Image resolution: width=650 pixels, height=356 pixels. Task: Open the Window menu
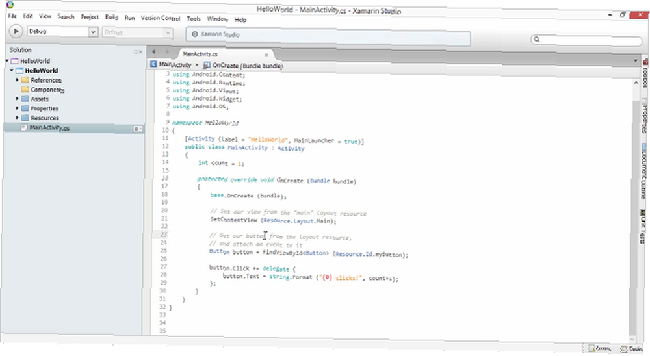217,19
